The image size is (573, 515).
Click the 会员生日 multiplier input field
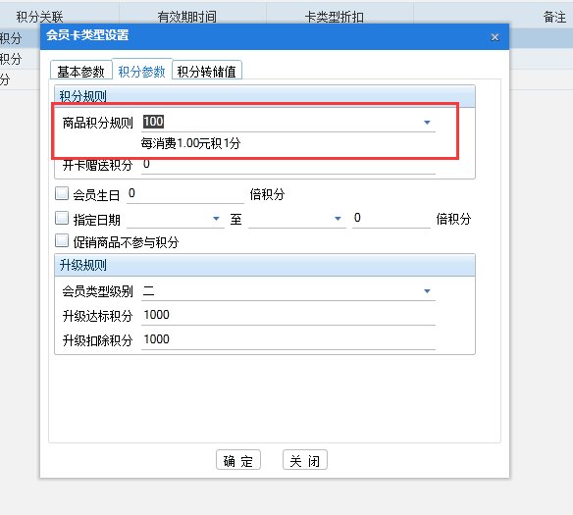pyautogui.click(x=185, y=194)
